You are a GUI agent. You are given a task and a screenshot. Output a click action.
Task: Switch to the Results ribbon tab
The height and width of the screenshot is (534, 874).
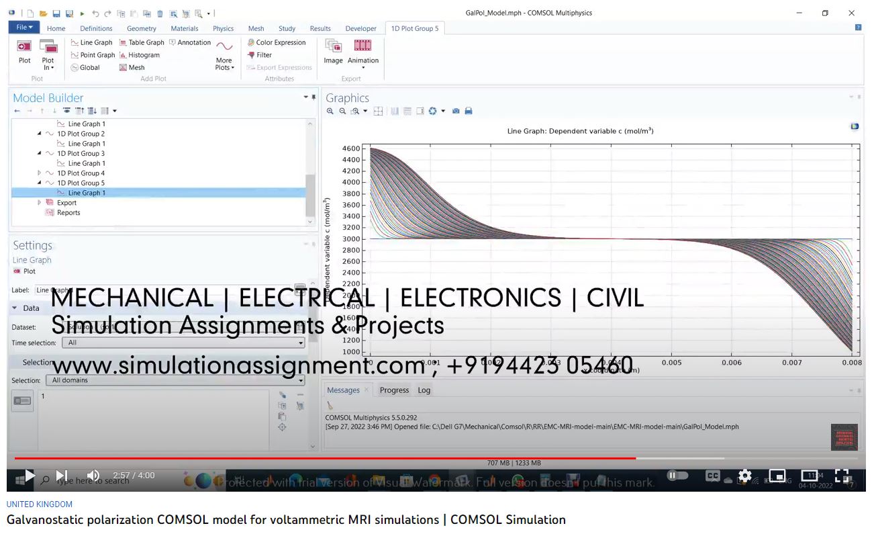coord(320,28)
